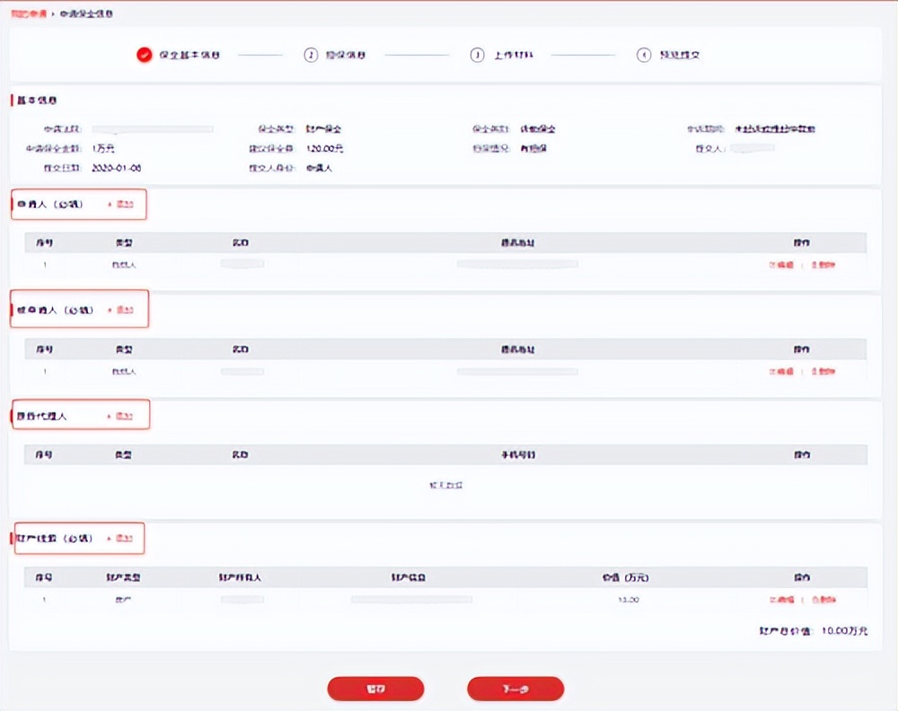Click the 保存 button at bottom

(x=375, y=689)
